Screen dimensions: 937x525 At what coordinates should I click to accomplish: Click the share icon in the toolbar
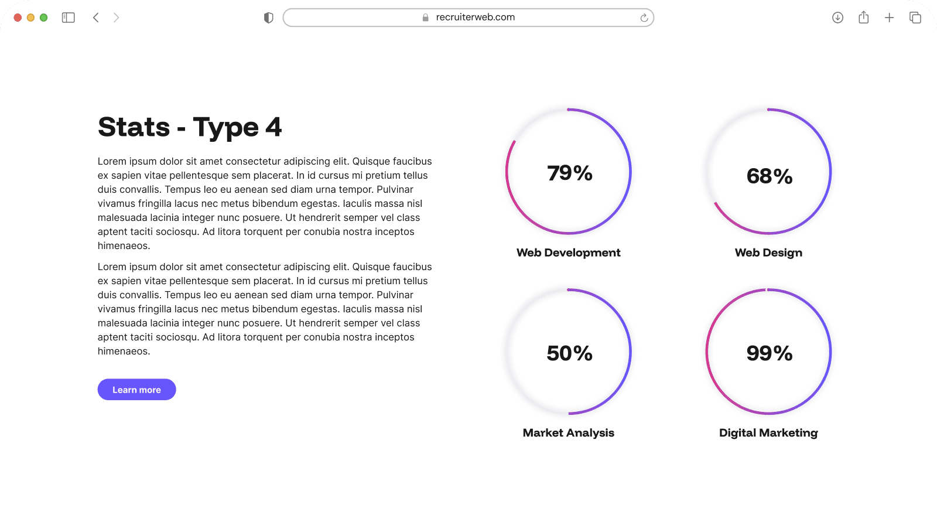click(863, 17)
